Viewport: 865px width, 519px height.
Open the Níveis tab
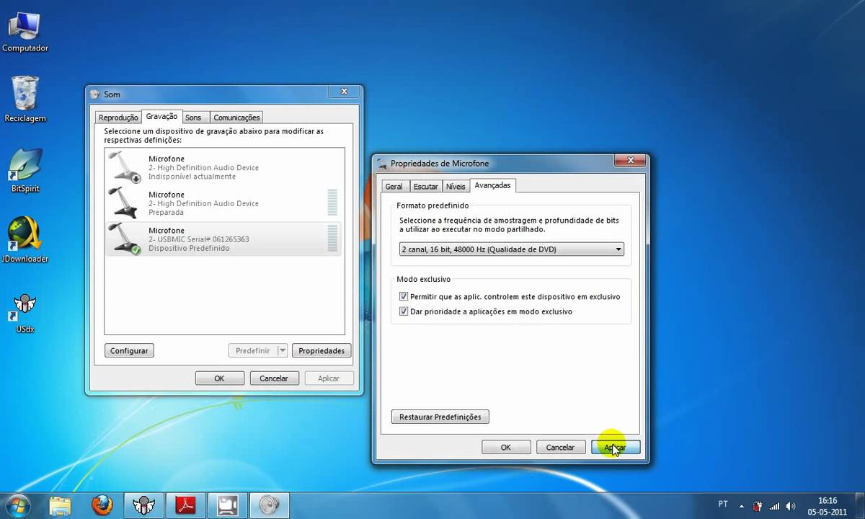pyautogui.click(x=456, y=187)
